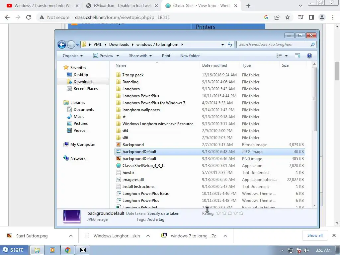
Task: Click Specify date taken field
Action: coord(163,213)
